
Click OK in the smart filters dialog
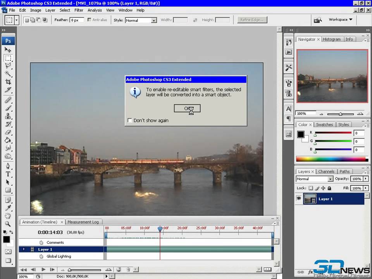(187, 108)
